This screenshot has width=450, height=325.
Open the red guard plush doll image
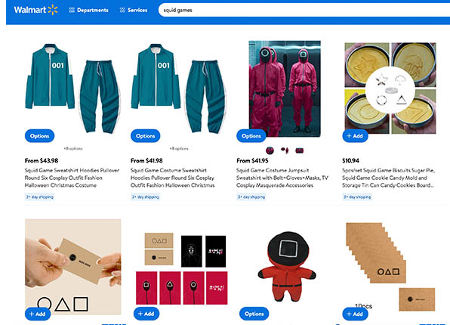tap(287, 266)
